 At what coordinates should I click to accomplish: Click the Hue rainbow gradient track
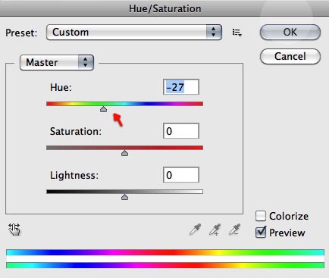point(124,104)
